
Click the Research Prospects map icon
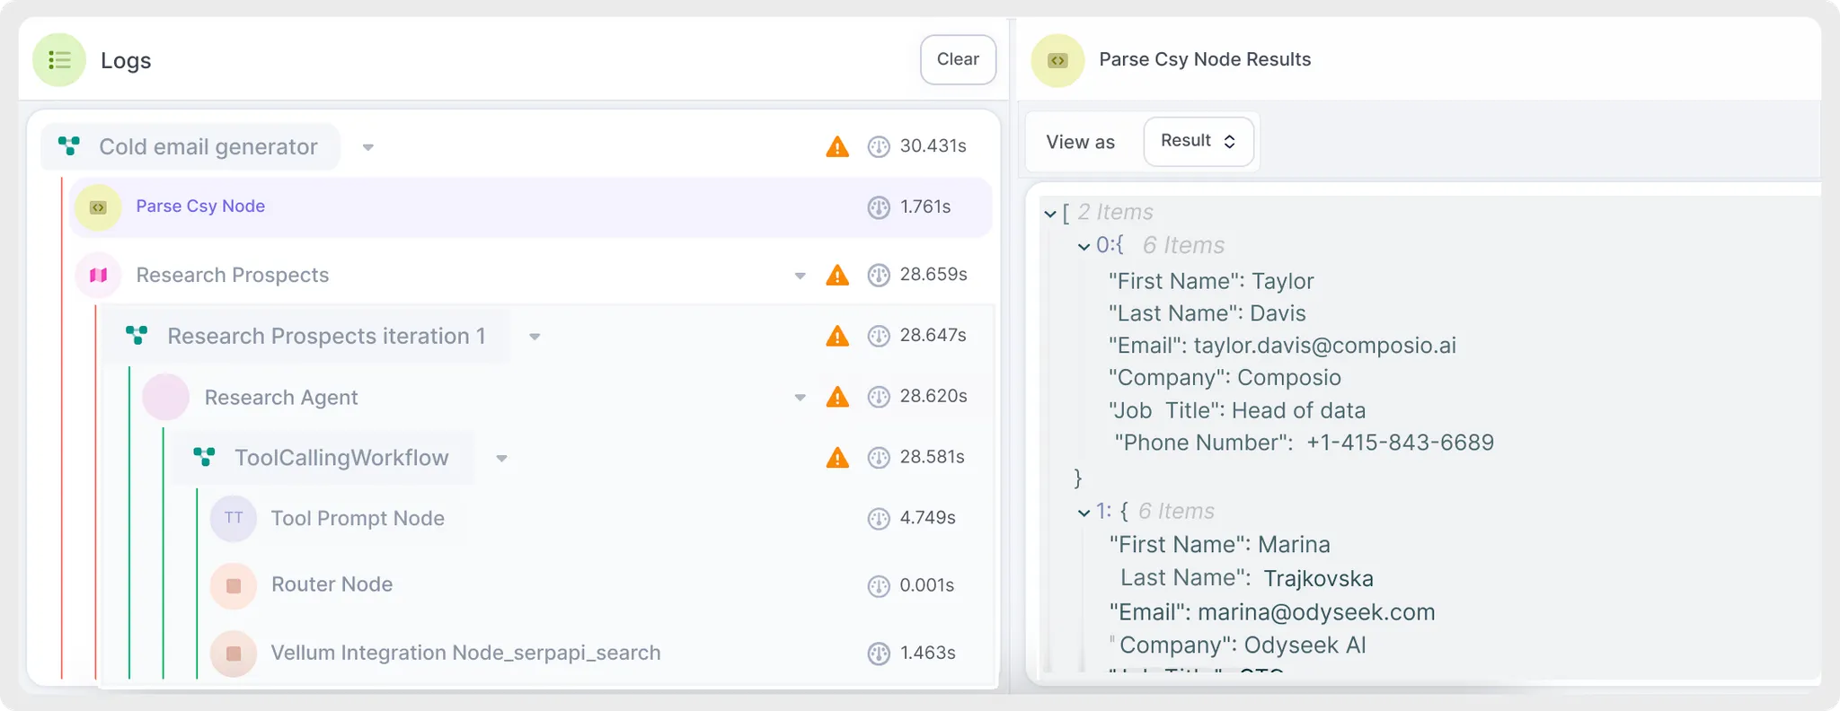(x=98, y=275)
